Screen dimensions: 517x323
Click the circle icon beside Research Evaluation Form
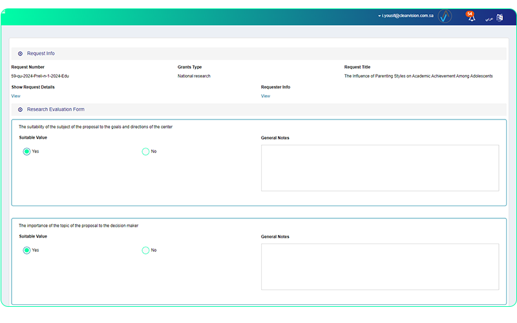pos(20,110)
